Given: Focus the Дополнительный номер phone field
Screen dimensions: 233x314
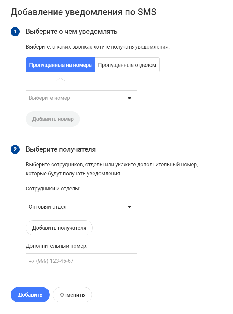Looking at the screenshot, I should (x=81, y=261).
